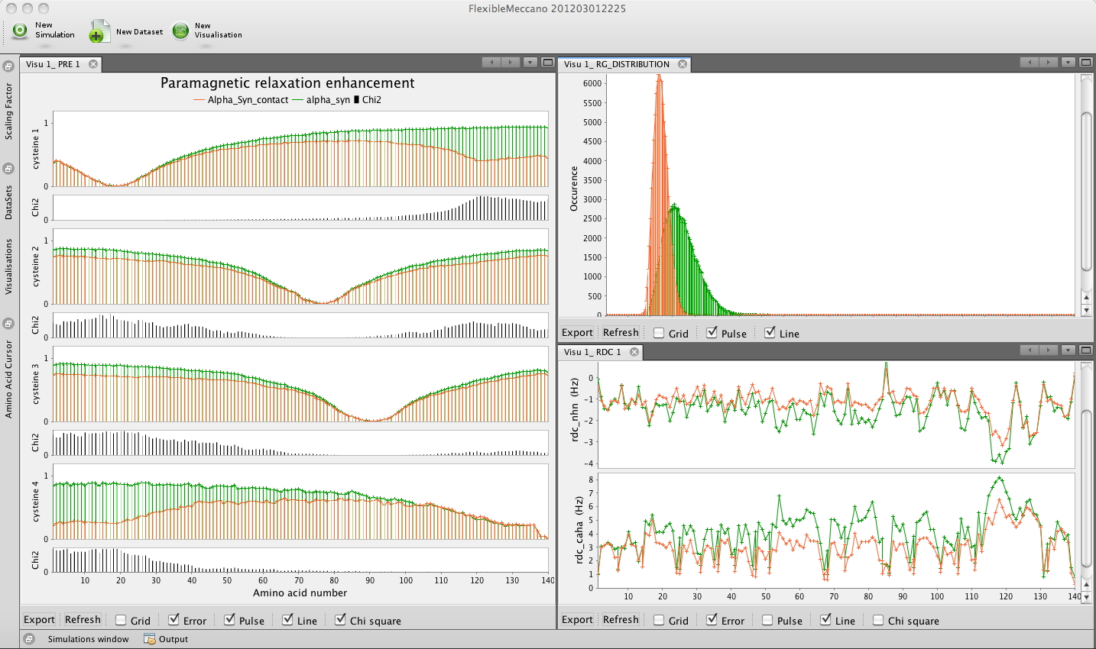Open tab list dropdown in PRE panel
Viewport: 1096px width, 649px height.
pos(530,63)
